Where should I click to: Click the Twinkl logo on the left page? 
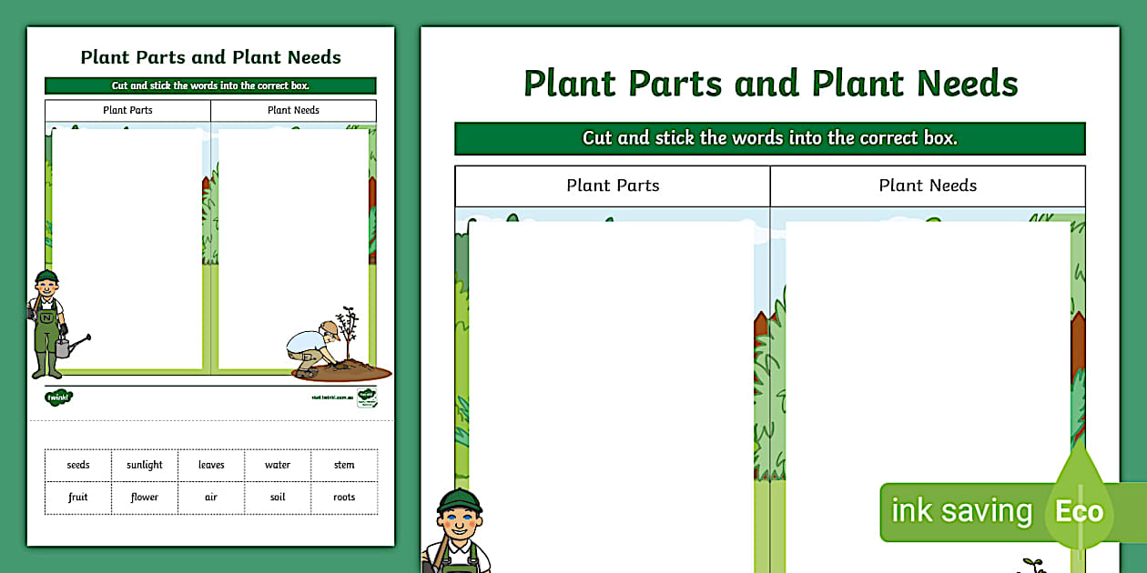coord(56,397)
